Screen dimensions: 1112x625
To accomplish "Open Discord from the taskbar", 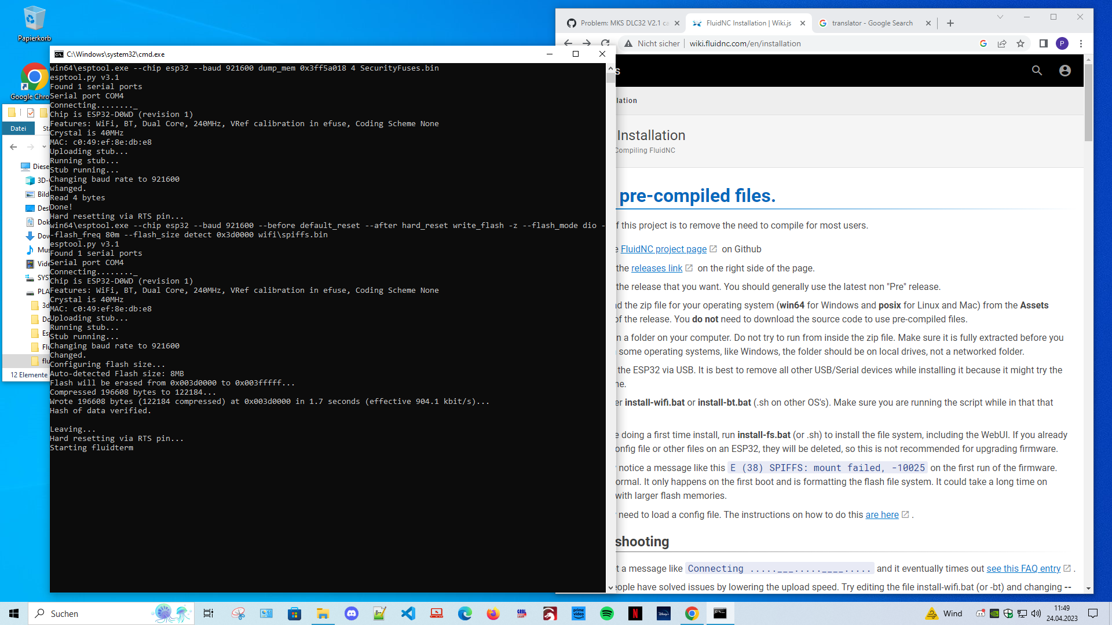I will point(352,613).
